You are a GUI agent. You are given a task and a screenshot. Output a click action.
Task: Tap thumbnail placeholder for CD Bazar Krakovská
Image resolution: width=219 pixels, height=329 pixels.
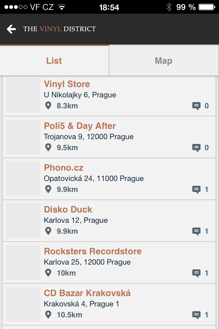click(23, 304)
